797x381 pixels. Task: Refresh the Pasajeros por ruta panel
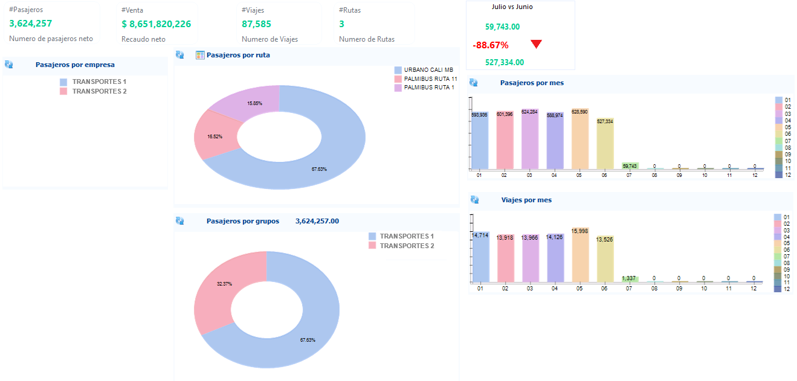pos(179,54)
